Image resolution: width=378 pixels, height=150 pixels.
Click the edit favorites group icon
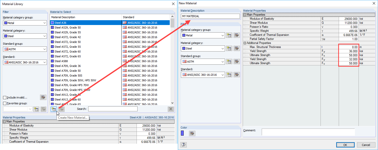pyautogui.click(x=44, y=109)
